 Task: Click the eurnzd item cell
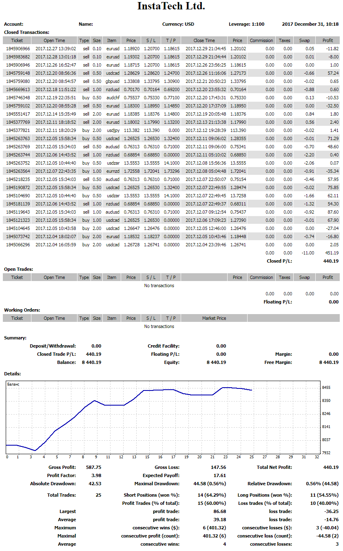(113, 171)
